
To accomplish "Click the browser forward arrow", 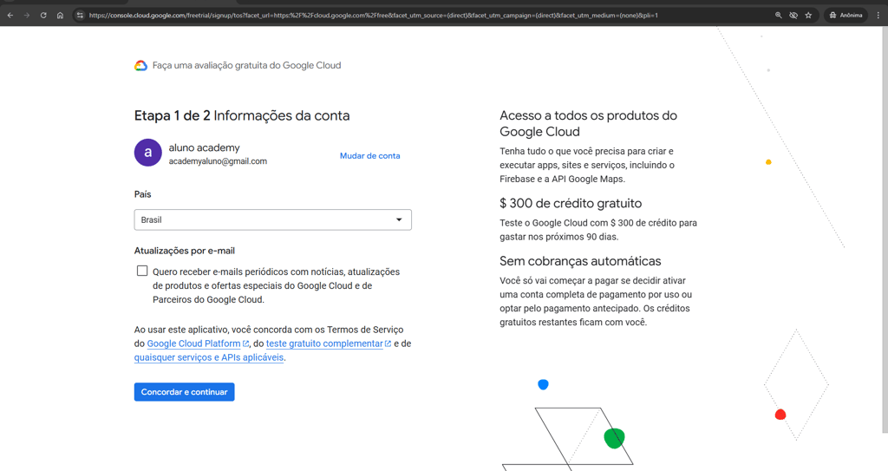I will [x=27, y=16].
